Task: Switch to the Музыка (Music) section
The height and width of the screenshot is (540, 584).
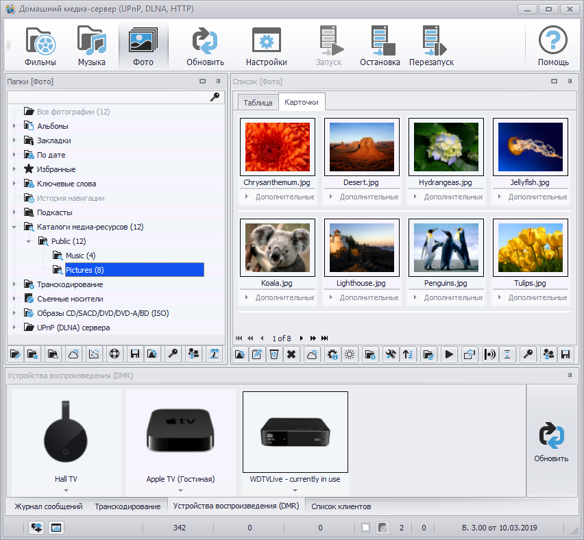Action: pyautogui.click(x=91, y=46)
